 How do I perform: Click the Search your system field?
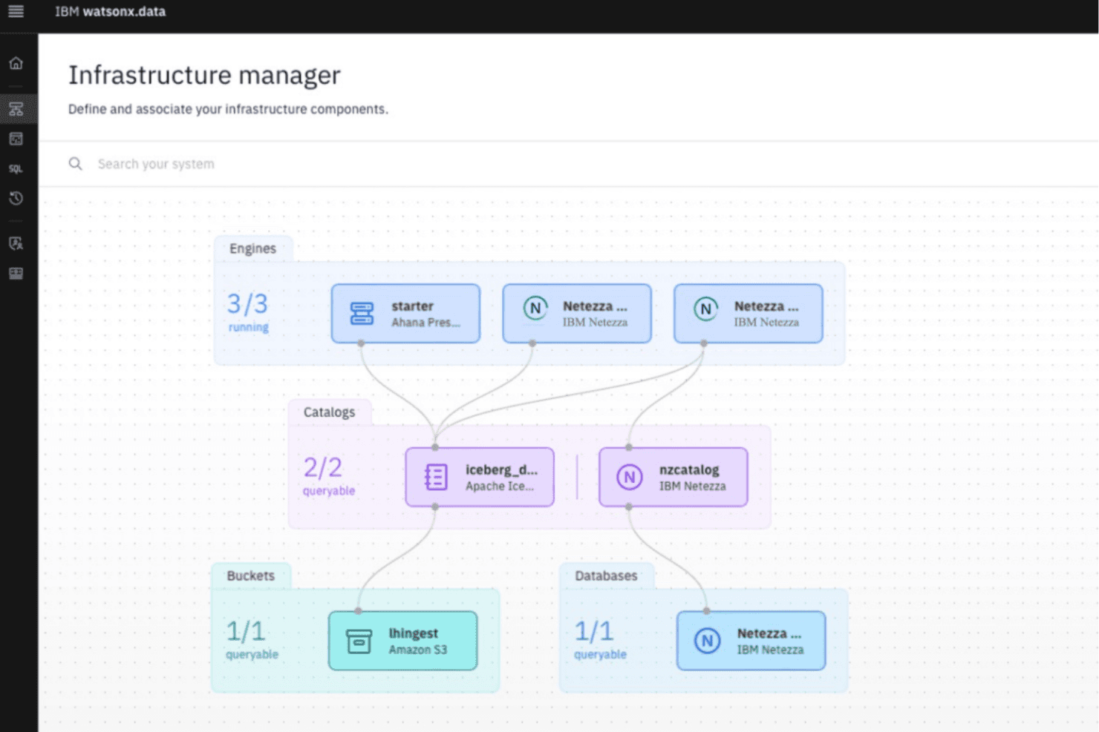[568, 164]
